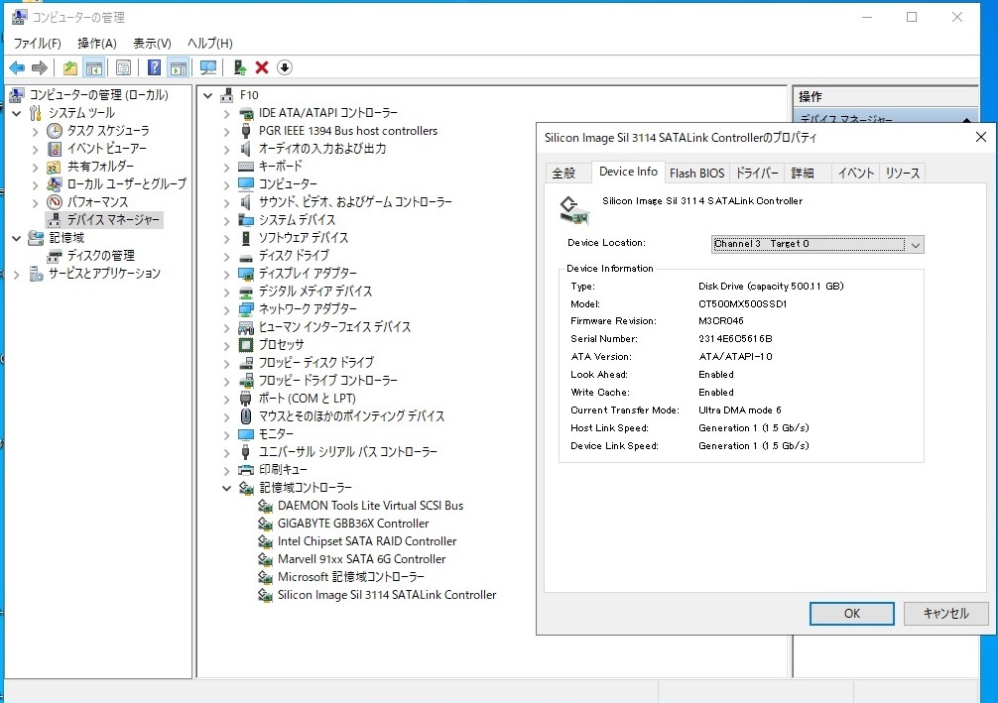Open the ヘルプ(H) menu

[x=209, y=44]
